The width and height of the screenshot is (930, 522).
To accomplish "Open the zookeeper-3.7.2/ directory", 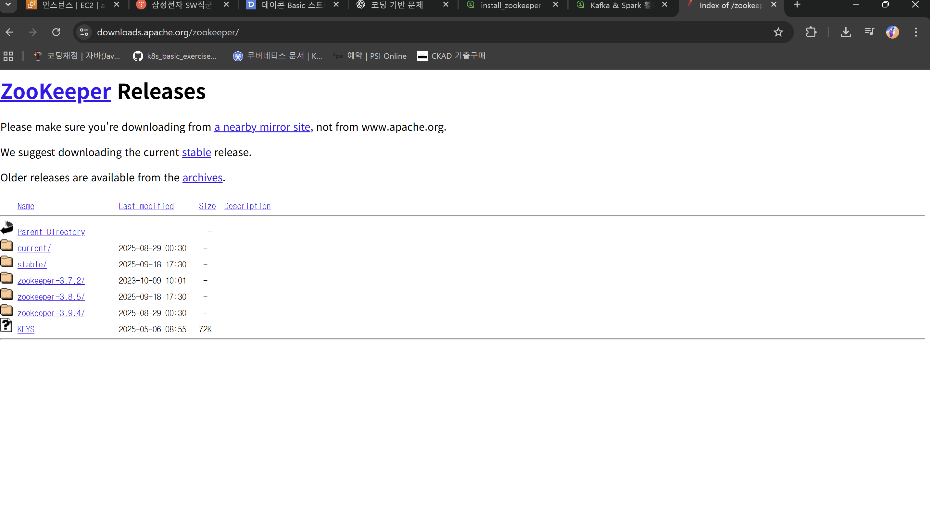I will pos(51,281).
